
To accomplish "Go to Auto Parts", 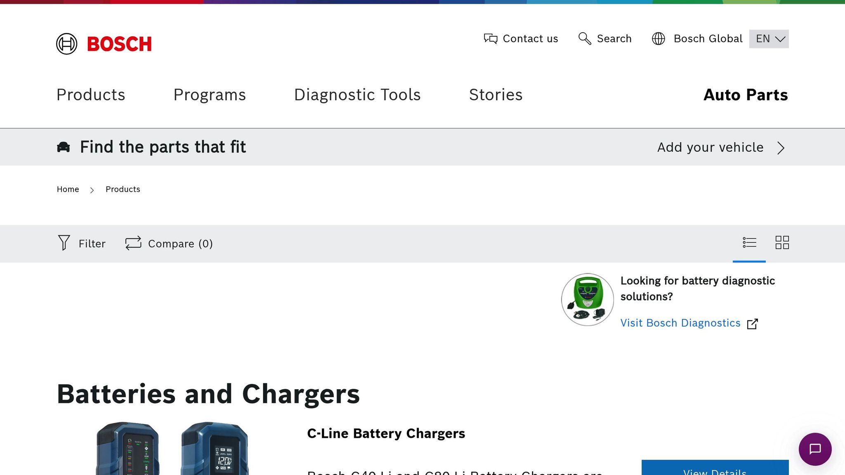I will coord(746,95).
